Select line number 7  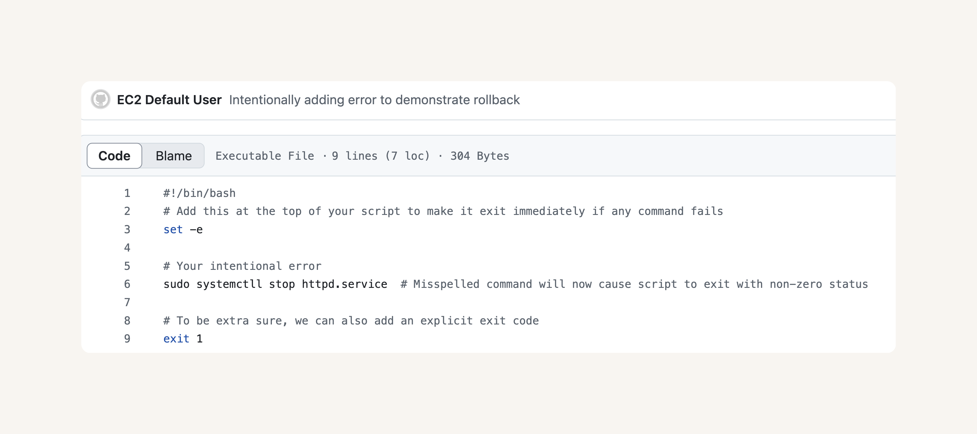click(127, 303)
